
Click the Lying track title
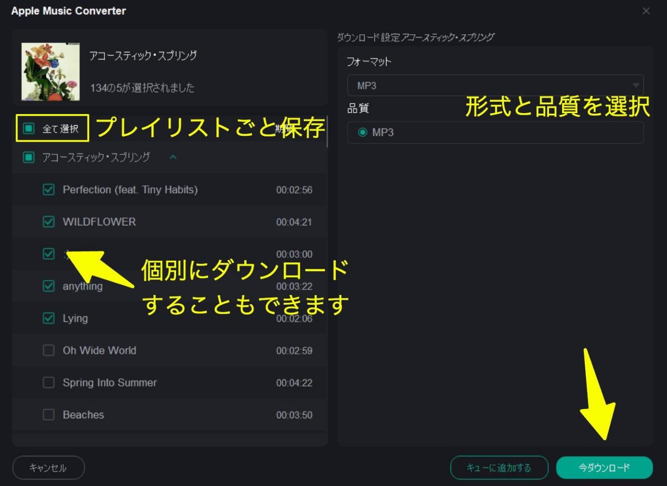click(75, 318)
